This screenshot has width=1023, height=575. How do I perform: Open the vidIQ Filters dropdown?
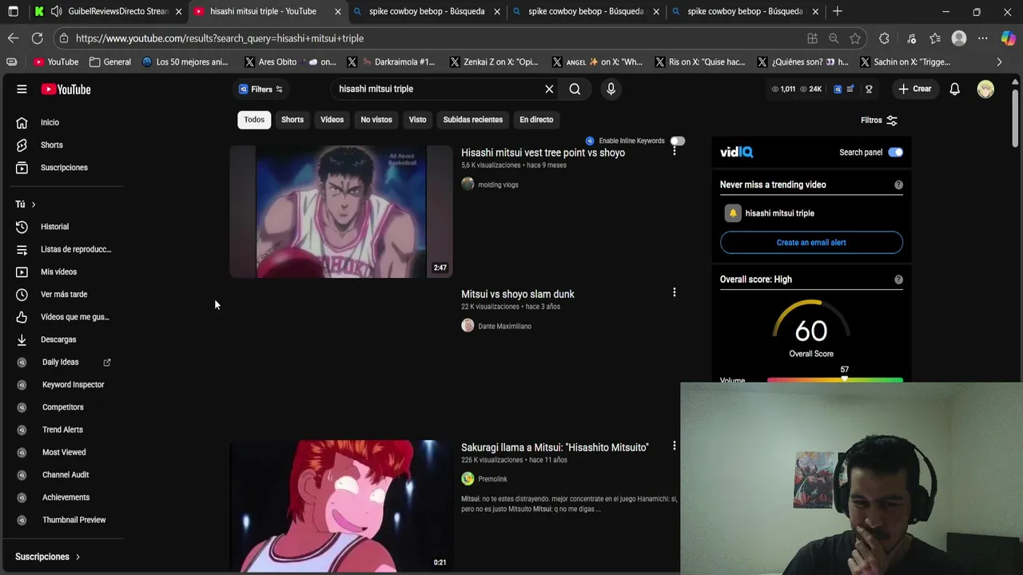[x=261, y=89]
